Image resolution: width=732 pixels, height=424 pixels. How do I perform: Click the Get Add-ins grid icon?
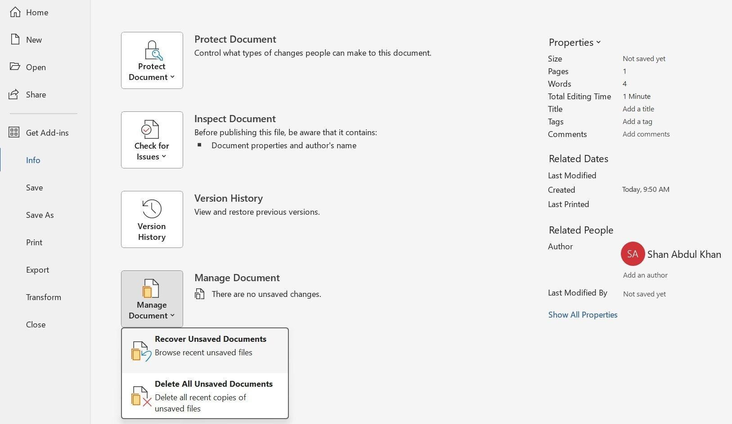tap(14, 132)
